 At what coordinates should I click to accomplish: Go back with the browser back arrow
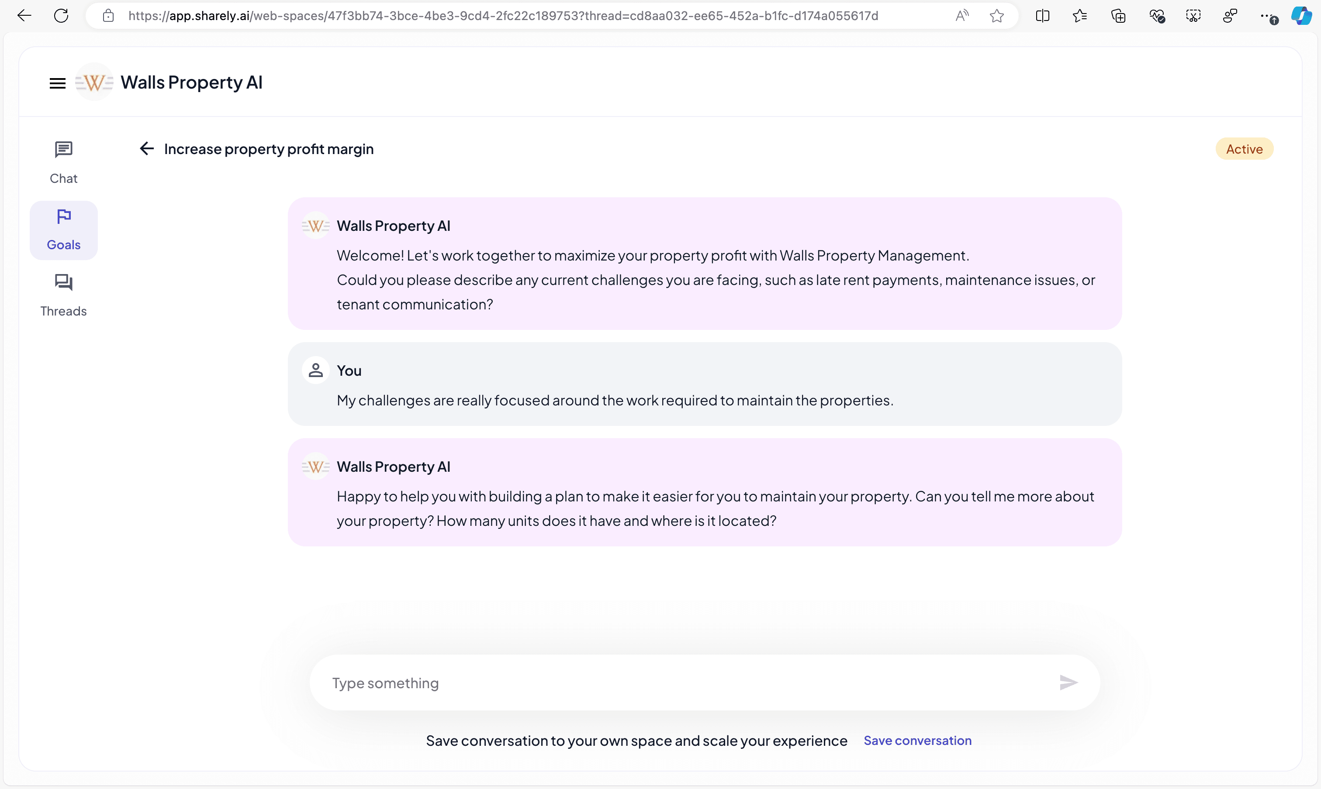pyautogui.click(x=24, y=16)
